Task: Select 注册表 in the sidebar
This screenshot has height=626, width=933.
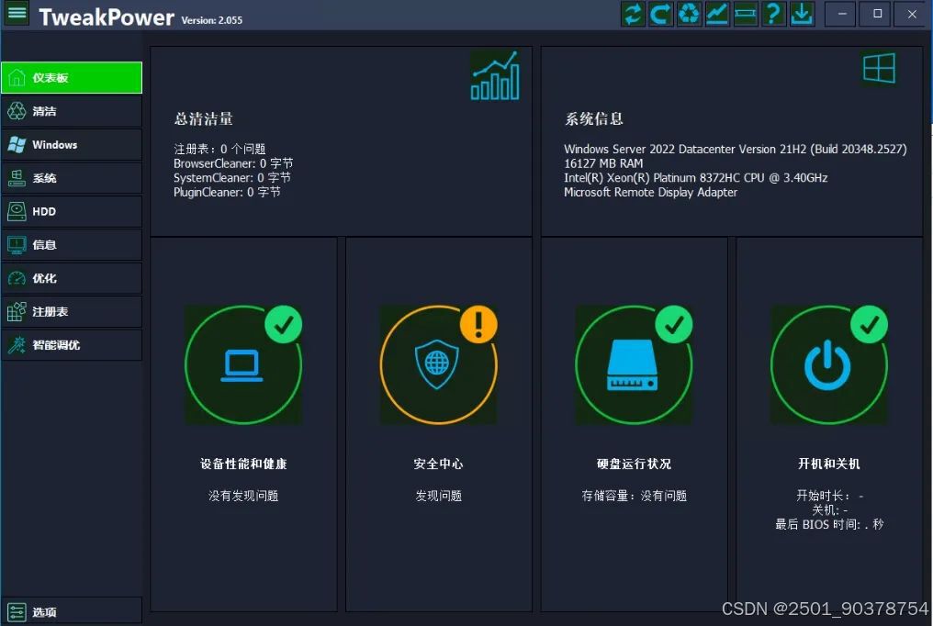Action: pyautogui.click(x=72, y=311)
